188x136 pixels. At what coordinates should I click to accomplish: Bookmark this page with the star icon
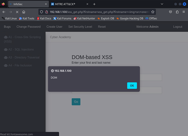click(x=153, y=12)
